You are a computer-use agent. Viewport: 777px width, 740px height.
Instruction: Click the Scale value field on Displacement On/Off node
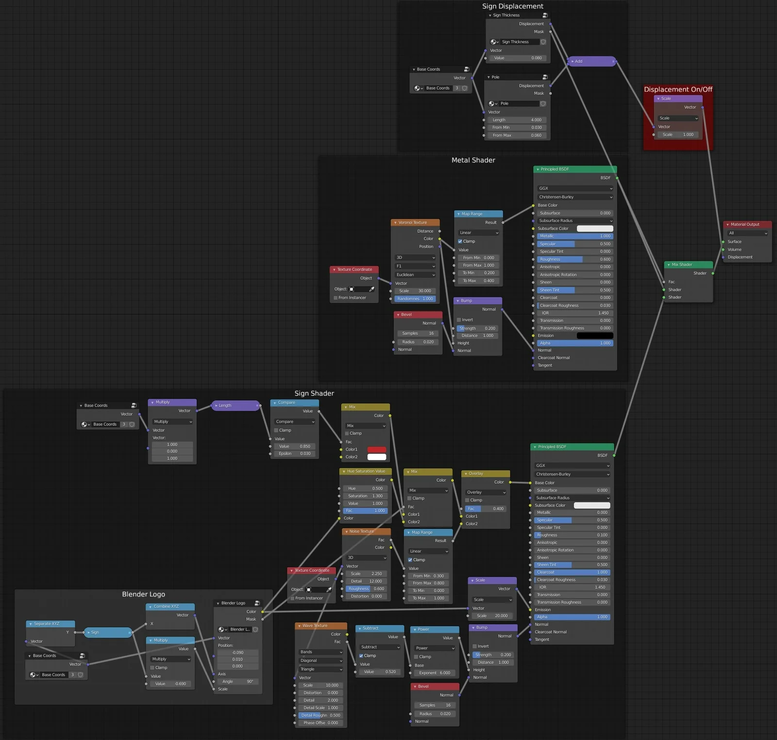click(x=679, y=135)
